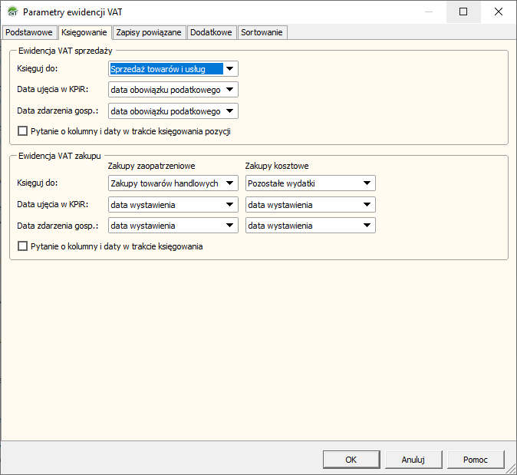The height and width of the screenshot is (475, 517).
Task: Expand Zakupy kosztowe Data ujęcia w KPiR dropdown
Action: 367,205
